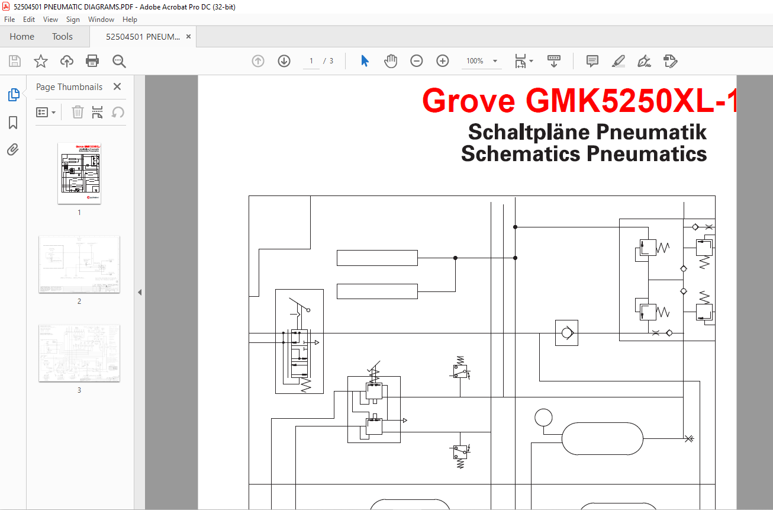773x510 pixels.
Task: Go to next page arrow
Action: [x=284, y=61]
